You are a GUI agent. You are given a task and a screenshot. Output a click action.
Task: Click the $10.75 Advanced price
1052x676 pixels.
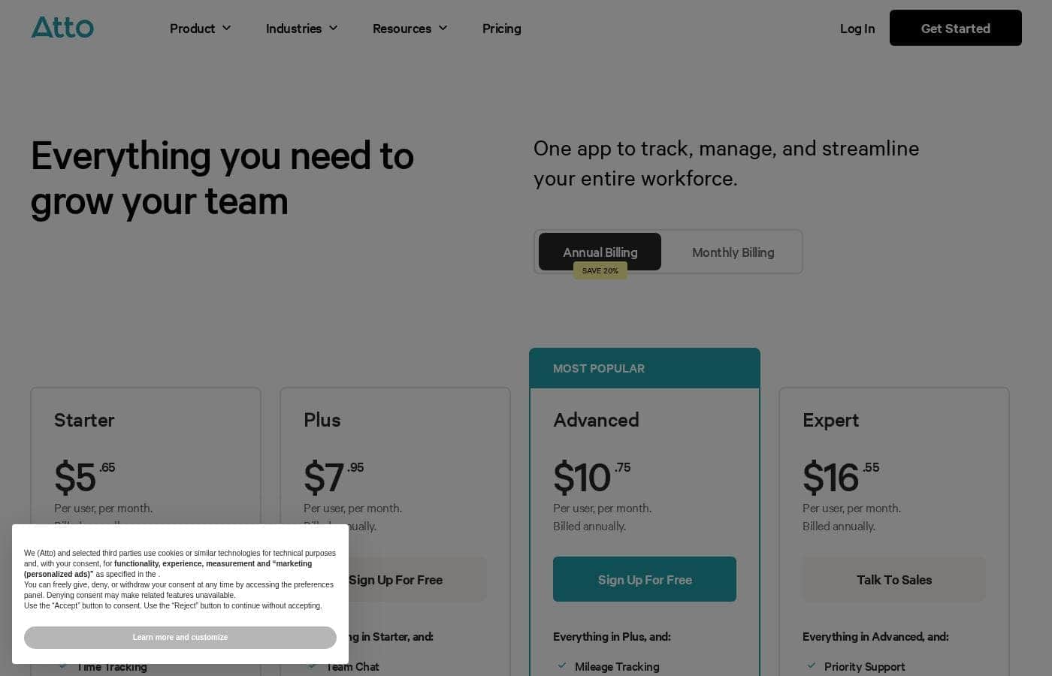[591, 477]
